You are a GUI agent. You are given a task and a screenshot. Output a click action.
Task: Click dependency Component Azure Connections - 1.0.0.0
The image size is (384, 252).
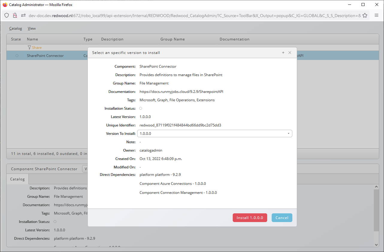[173, 184]
